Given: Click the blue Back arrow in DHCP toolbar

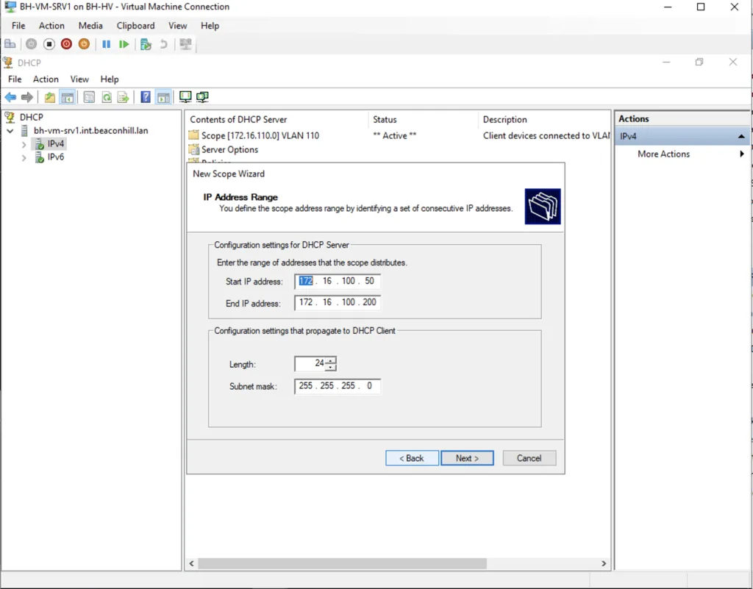Looking at the screenshot, I should point(10,98).
